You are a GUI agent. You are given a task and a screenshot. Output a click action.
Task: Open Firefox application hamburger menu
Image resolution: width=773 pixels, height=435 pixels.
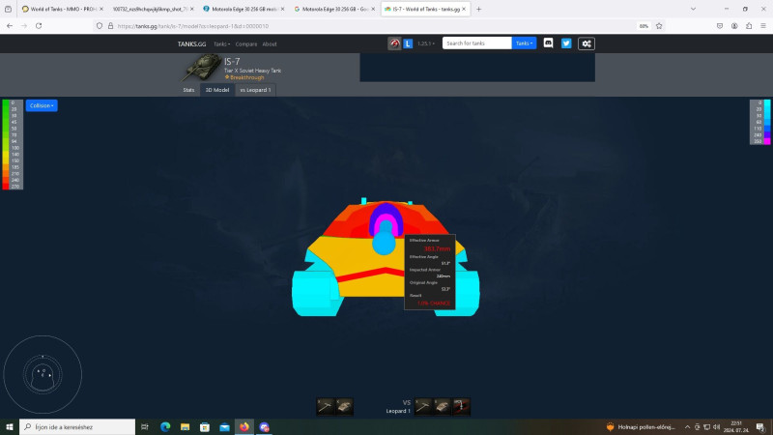tap(763, 26)
